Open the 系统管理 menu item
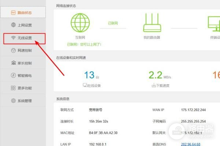 [23, 101]
